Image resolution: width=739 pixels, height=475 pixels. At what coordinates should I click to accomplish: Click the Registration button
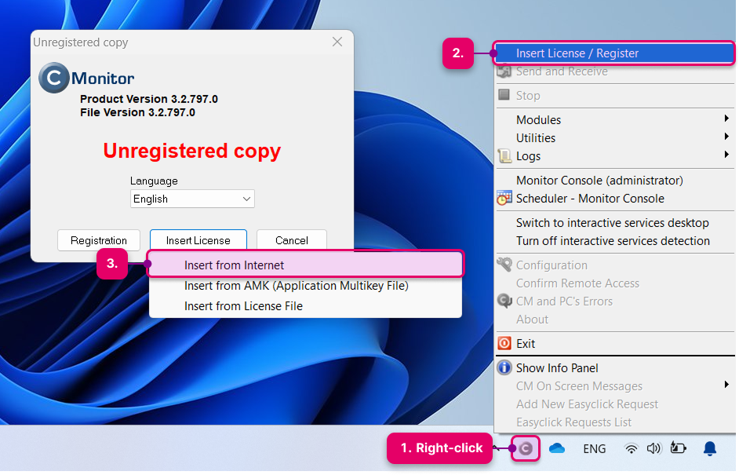click(x=99, y=240)
